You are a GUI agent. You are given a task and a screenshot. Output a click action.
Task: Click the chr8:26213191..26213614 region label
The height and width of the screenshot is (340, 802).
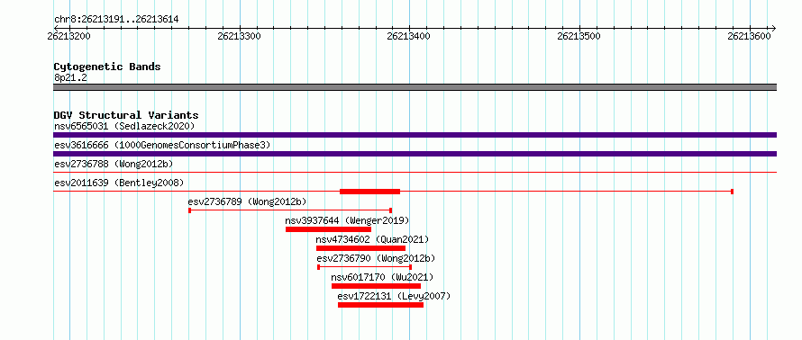coord(116,20)
